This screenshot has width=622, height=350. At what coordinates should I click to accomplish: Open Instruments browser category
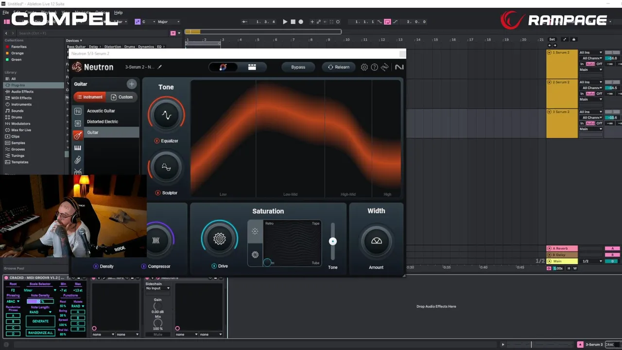21,104
